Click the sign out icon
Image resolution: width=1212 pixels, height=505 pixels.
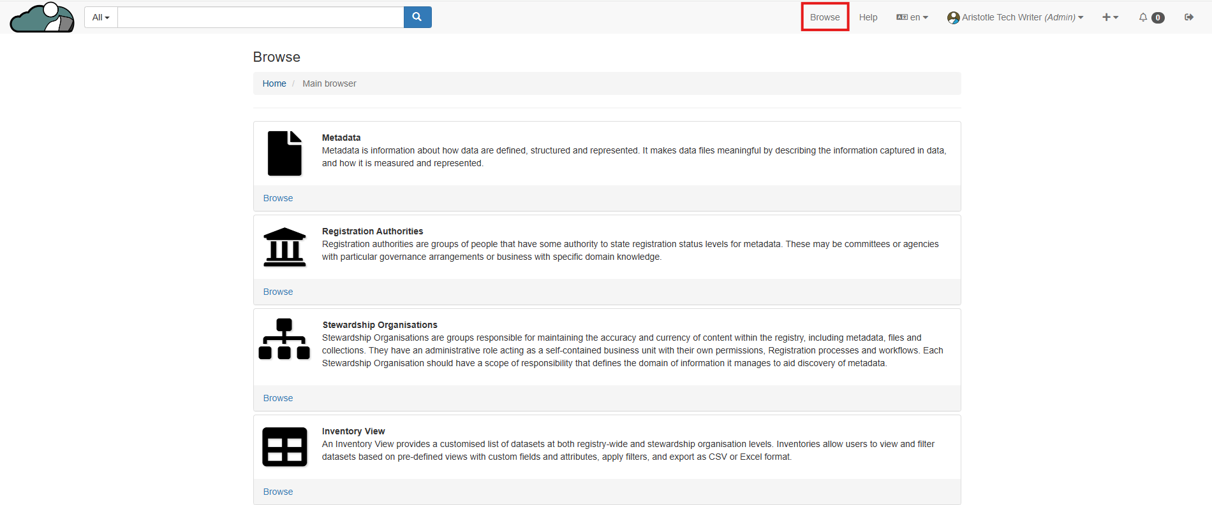(1189, 17)
